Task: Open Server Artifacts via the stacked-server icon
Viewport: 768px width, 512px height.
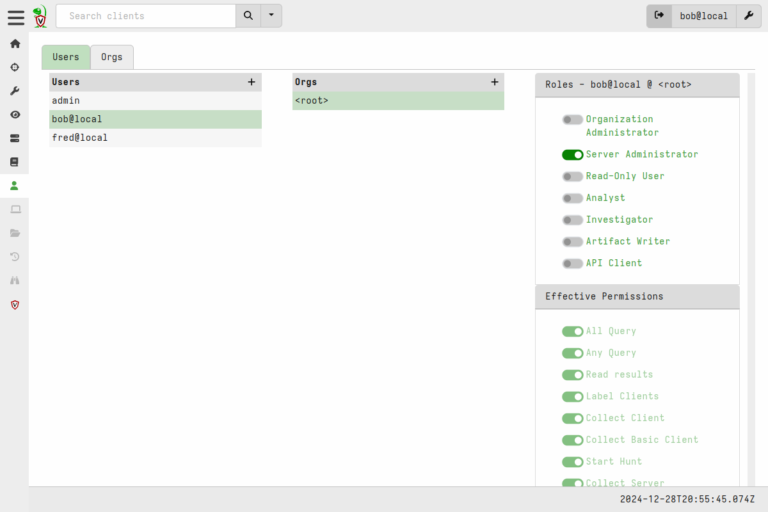Action: click(x=15, y=138)
